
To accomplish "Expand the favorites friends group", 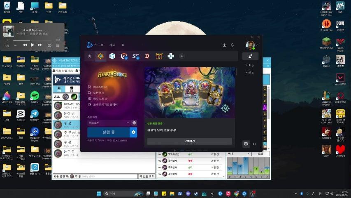I will (x=249, y=65).
